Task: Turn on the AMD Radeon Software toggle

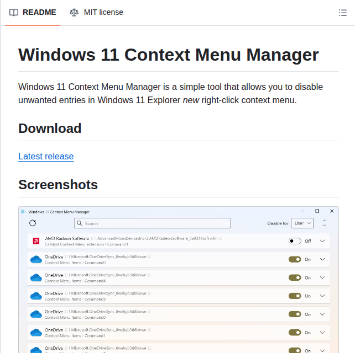Action: click(295, 241)
